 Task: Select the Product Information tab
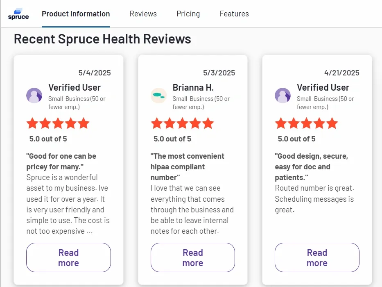tap(76, 14)
